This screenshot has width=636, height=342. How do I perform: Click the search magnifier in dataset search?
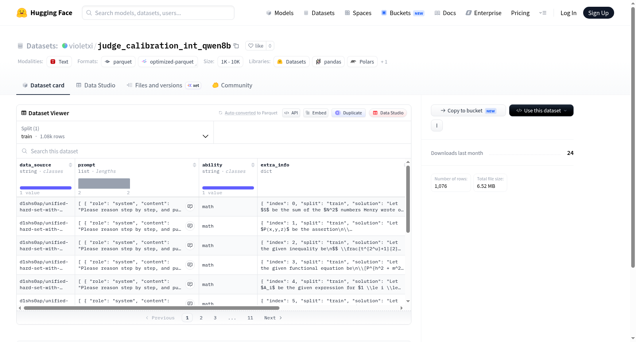25,151
